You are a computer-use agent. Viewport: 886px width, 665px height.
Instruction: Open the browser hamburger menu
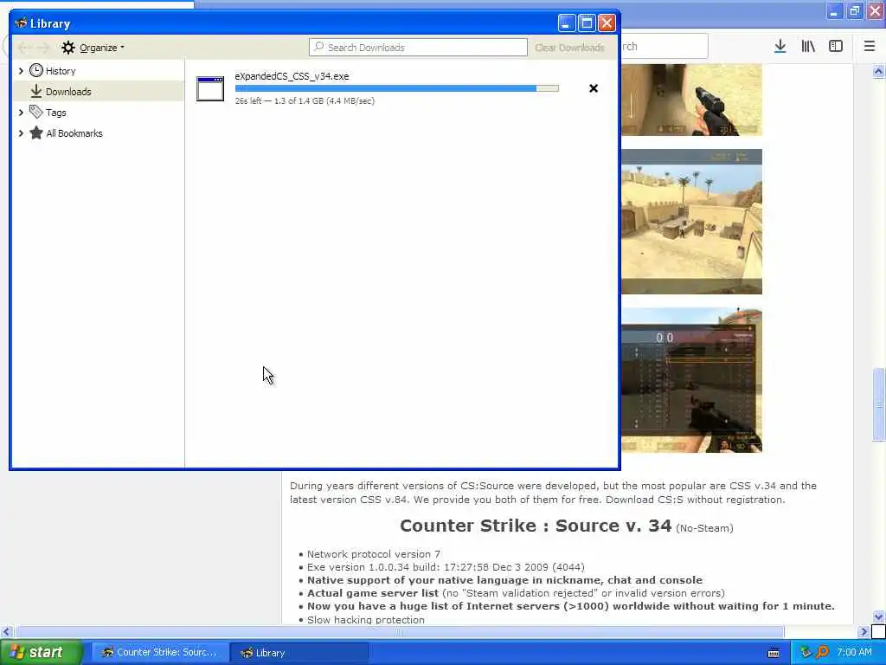point(870,47)
